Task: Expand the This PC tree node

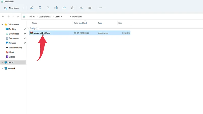Action: coord(3,62)
